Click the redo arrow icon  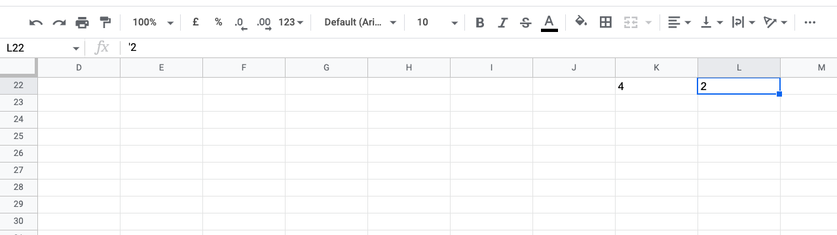pyautogui.click(x=59, y=23)
